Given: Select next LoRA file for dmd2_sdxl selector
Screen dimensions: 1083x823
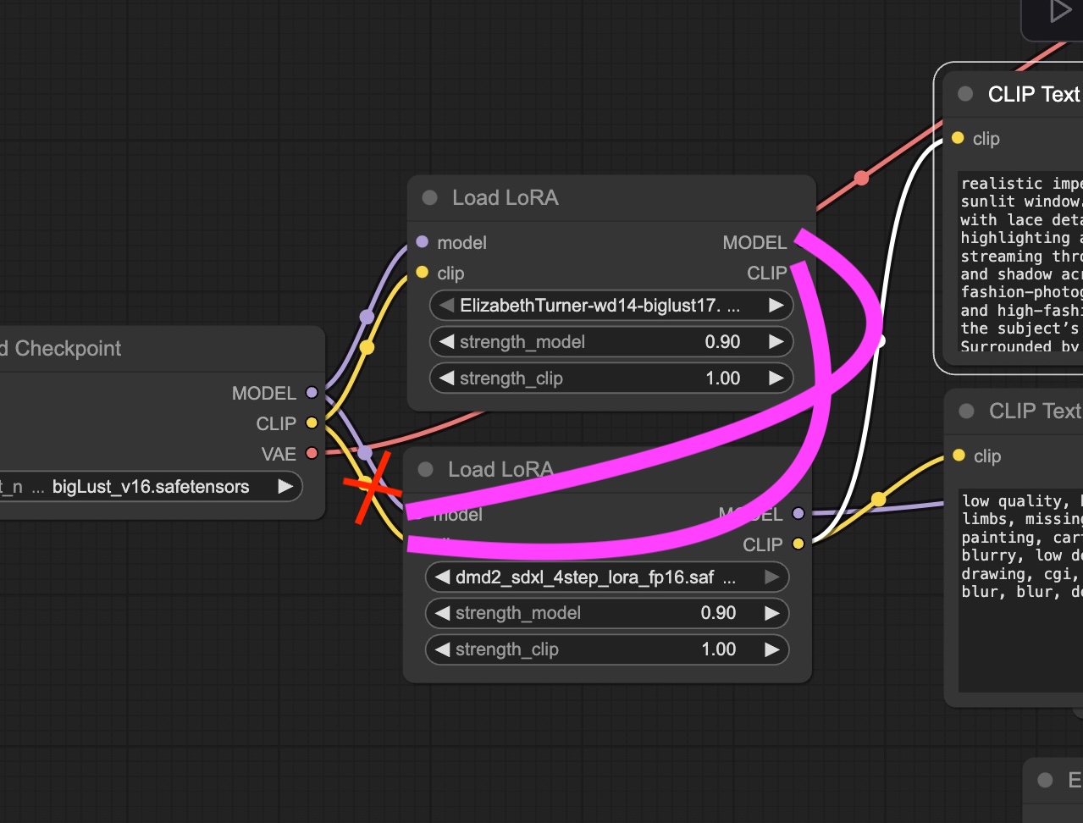Looking at the screenshot, I should tap(771, 577).
